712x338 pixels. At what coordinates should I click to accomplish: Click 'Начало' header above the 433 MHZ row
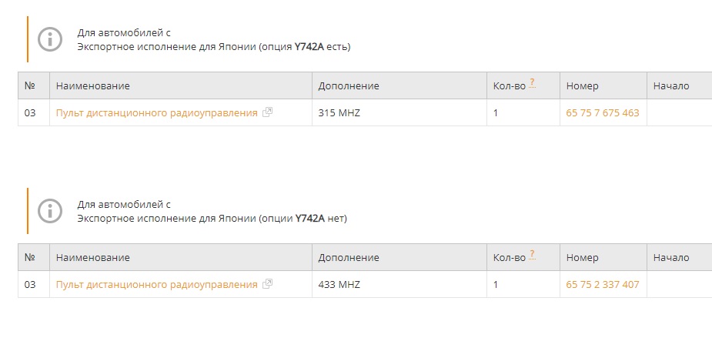[670, 258]
